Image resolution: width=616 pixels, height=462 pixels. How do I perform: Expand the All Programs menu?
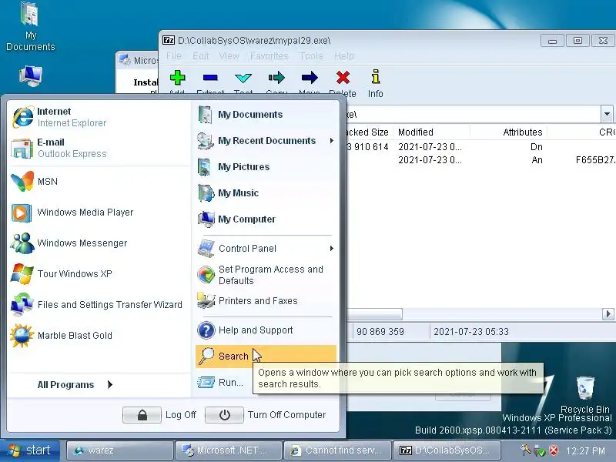[x=75, y=384]
